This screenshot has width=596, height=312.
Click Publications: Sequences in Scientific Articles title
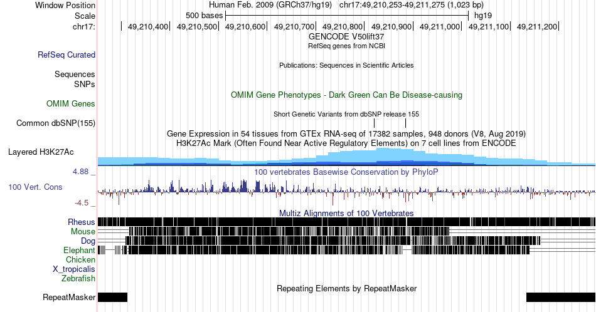coord(346,65)
